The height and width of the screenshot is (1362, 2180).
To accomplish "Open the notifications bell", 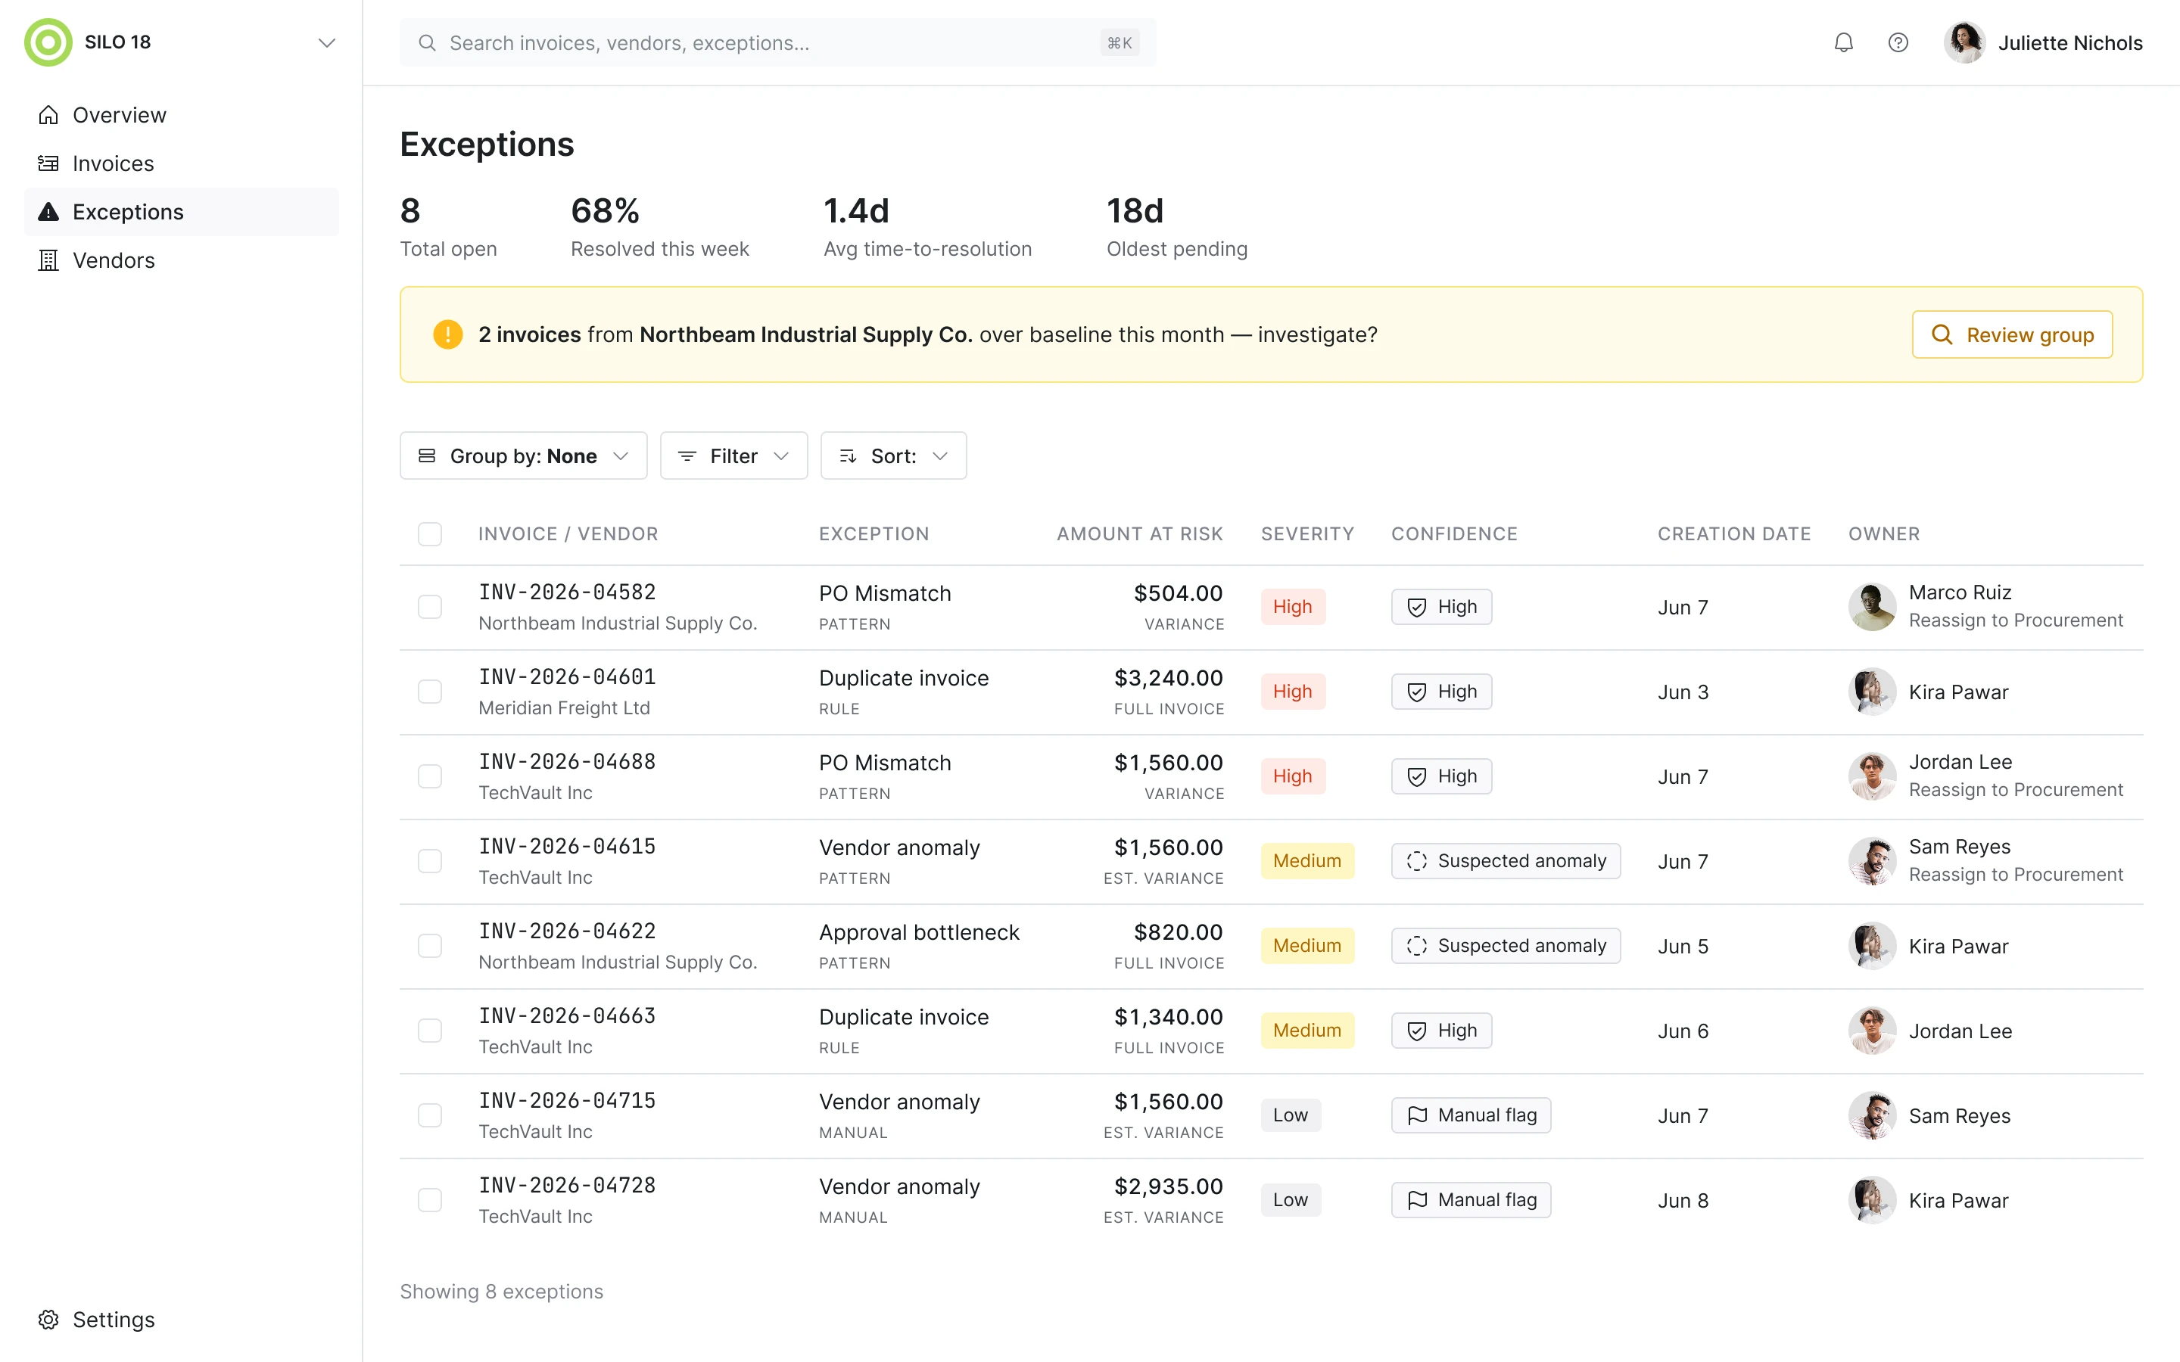I will pyautogui.click(x=1843, y=42).
